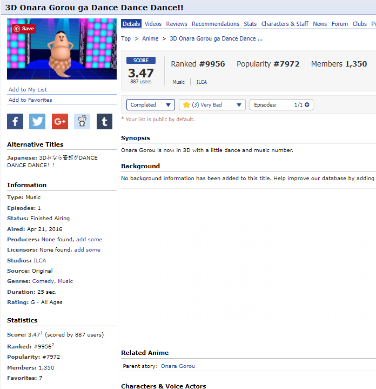Click Music type link in score box
The width and height of the screenshot is (376, 389).
tap(179, 82)
